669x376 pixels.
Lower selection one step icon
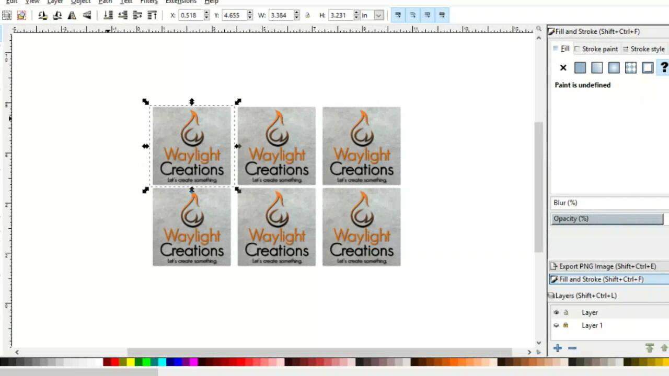coord(123,15)
